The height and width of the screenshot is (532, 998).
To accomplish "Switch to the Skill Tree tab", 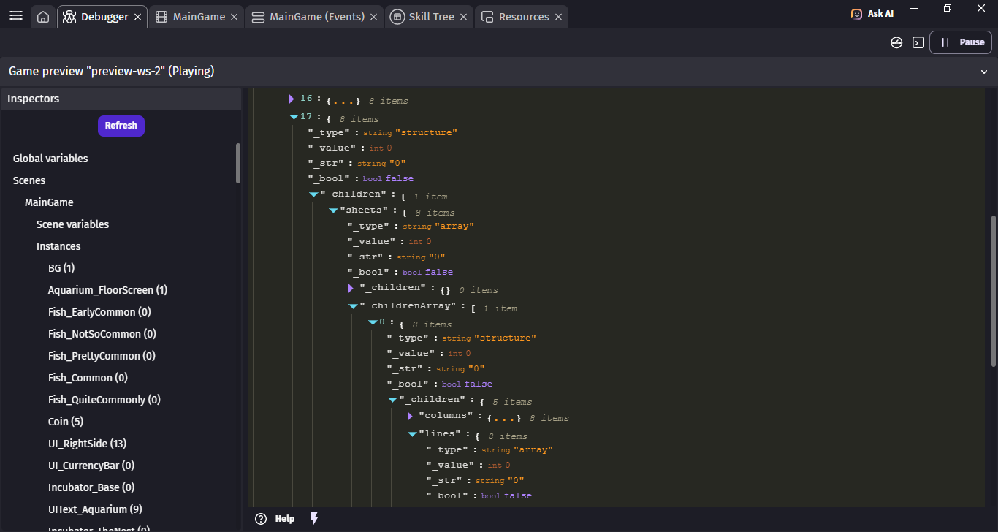I will (432, 17).
